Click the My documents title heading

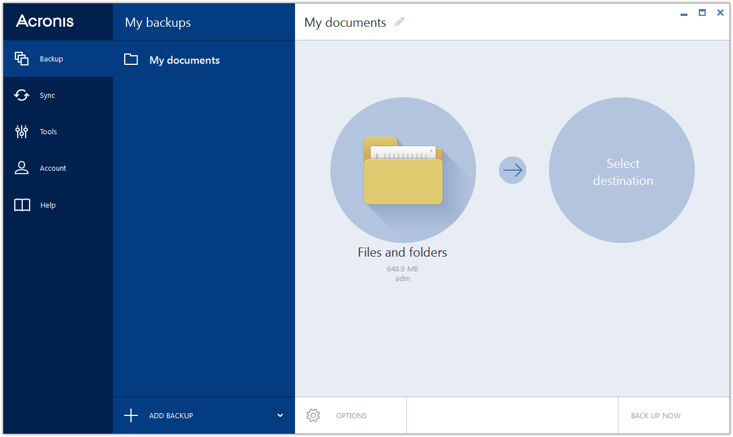345,23
